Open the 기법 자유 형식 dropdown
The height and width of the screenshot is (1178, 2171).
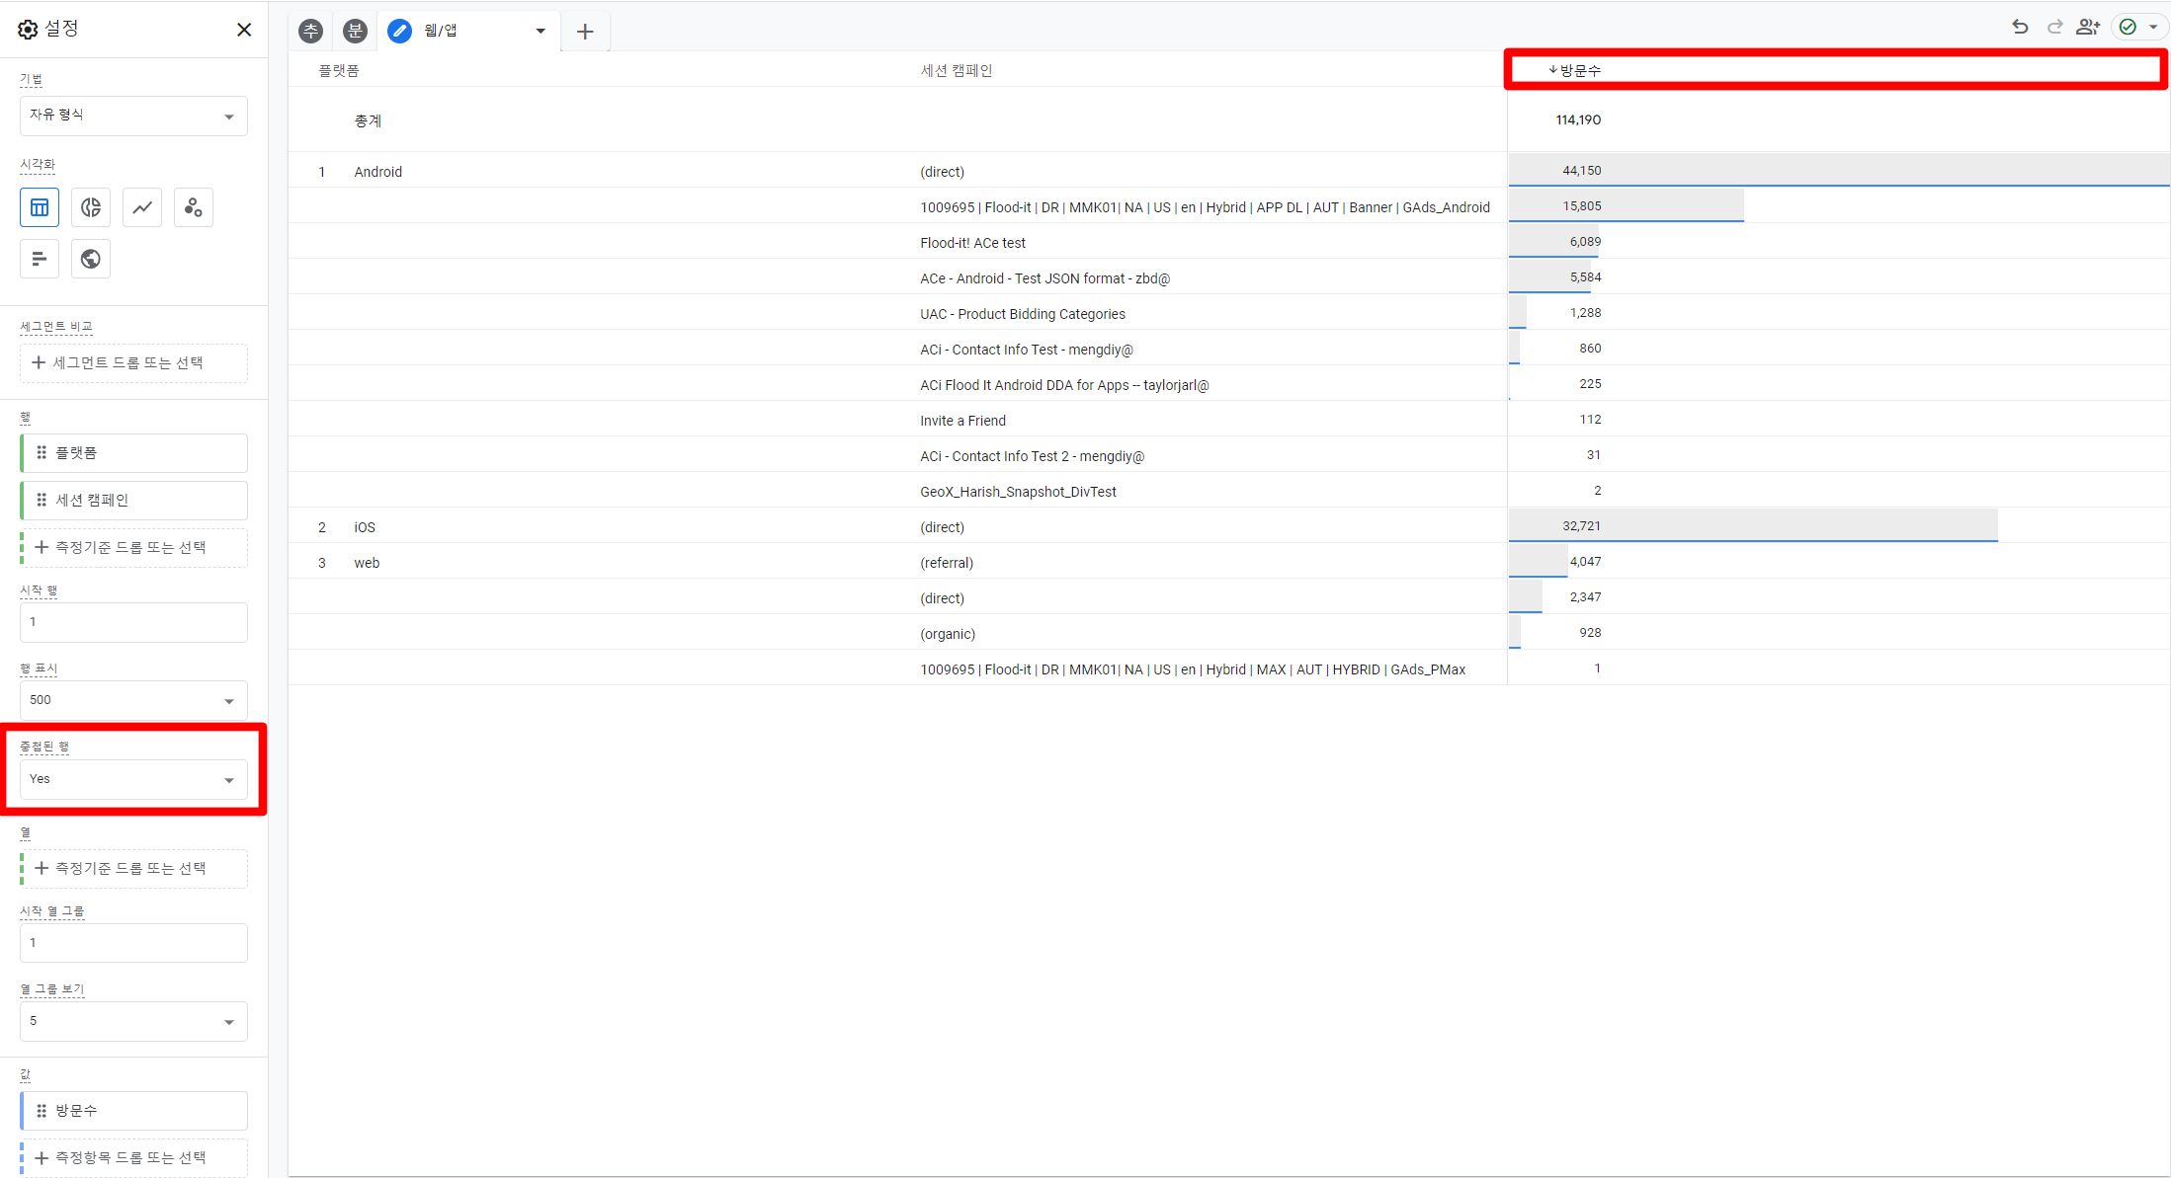(133, 116)
